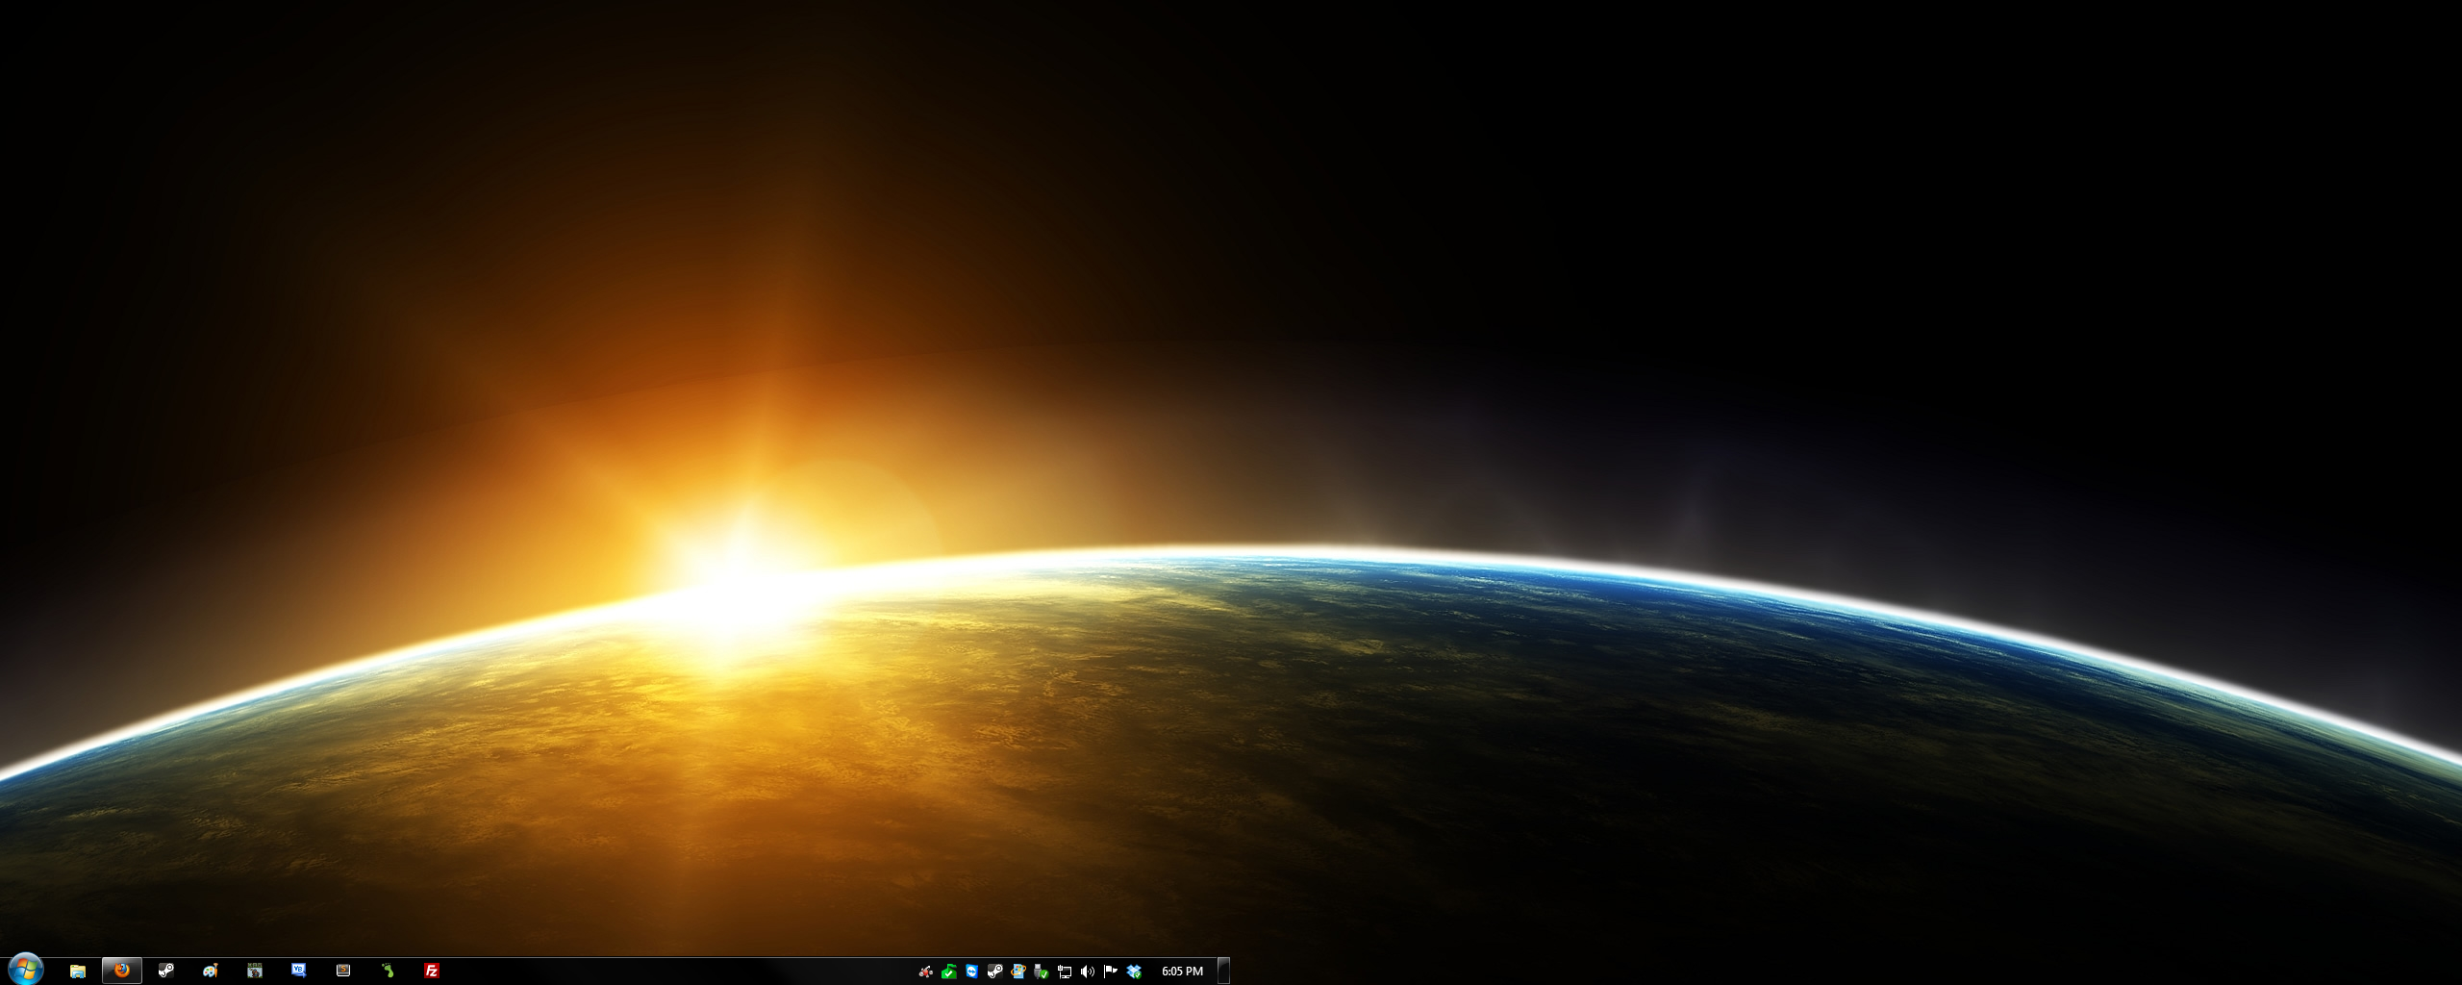Open the blue VB app taskbar icon
Viewport: 2462px width, 985px height.
tap(299, 971)
